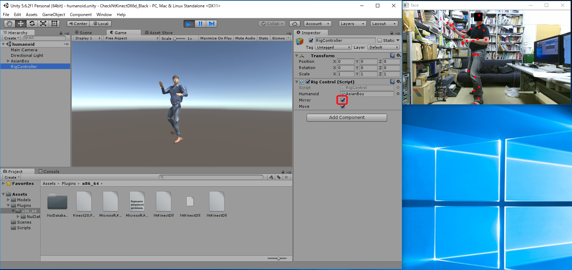
Task: Click the Maximize On Play button
Action: [x=216, y=38]
